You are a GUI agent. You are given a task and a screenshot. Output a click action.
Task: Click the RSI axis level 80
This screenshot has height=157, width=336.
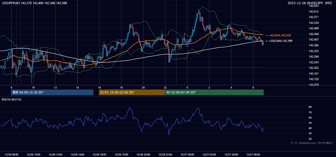[310, 107]
